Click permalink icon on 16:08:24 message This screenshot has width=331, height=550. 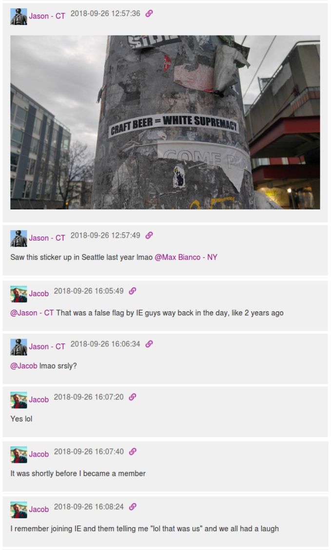click(132, 507)
